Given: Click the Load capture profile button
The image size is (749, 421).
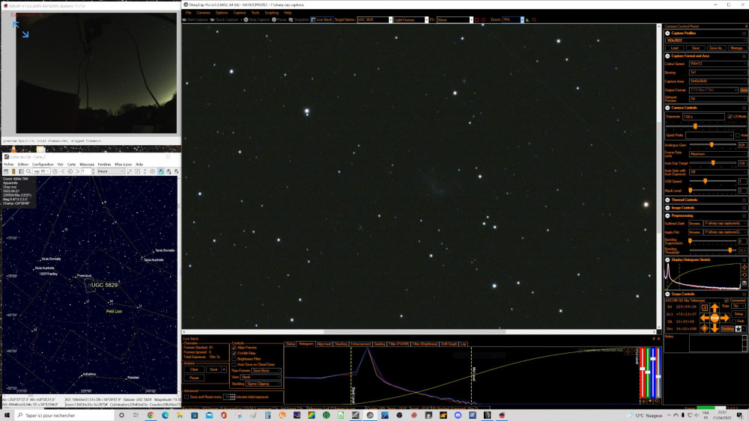Looking at the screenshot, I should click(675, 48).
